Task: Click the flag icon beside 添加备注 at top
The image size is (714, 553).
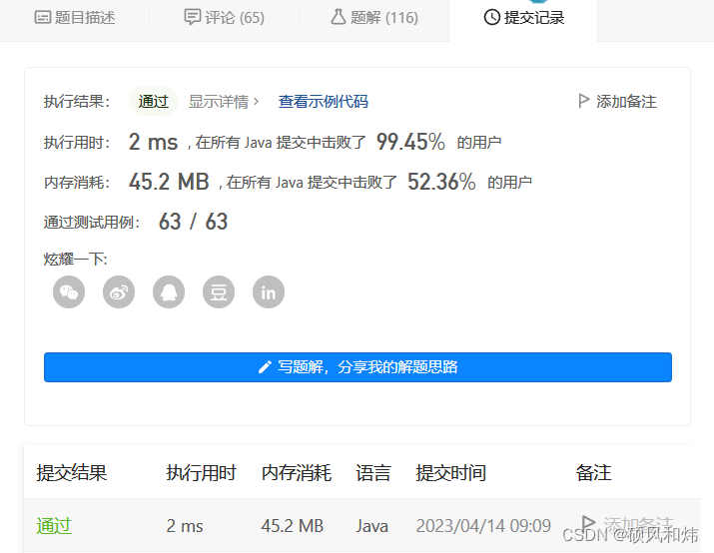Action: point(583,101)
